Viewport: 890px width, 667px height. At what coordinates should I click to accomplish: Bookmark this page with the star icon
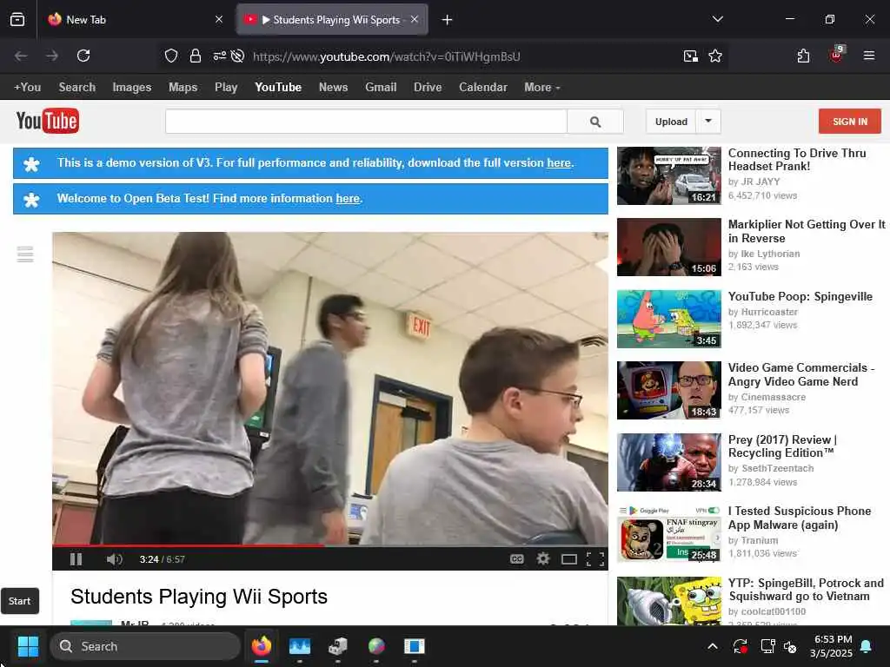point(715,56)
